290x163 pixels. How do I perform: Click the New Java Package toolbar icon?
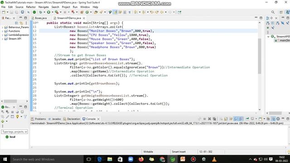pyautogui.click(x=82, y=12)
